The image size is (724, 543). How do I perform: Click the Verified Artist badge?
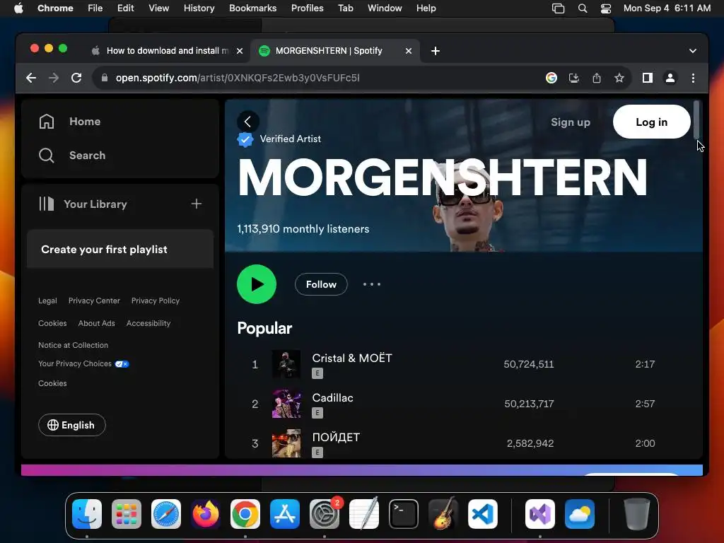click(x=245, y=139)
